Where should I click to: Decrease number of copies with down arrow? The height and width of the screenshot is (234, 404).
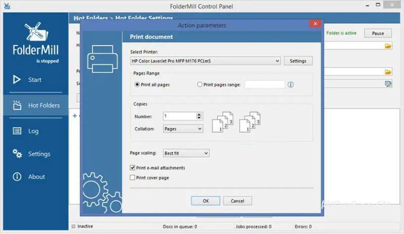click(199, 118)
